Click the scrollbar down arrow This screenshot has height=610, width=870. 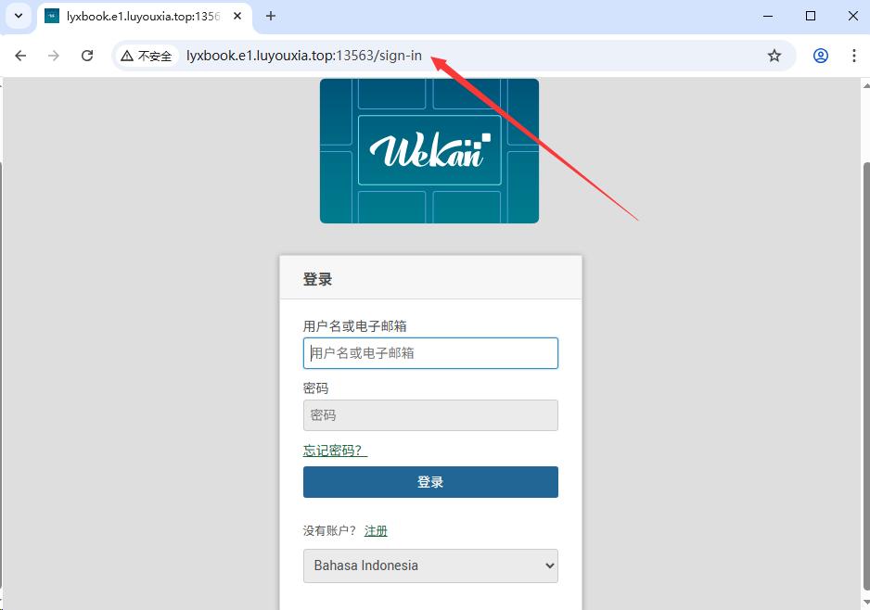[866, 603]
